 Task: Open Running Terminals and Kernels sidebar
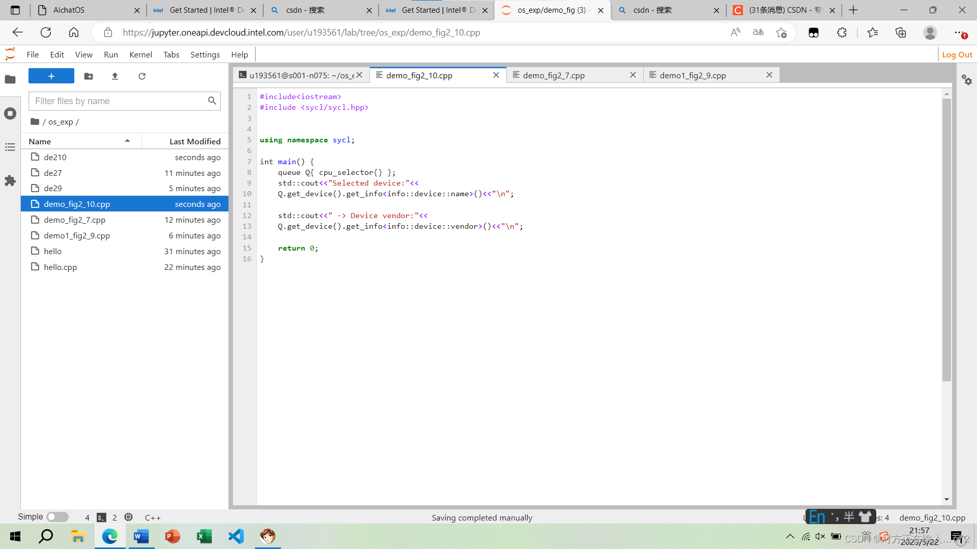[10, 113]
